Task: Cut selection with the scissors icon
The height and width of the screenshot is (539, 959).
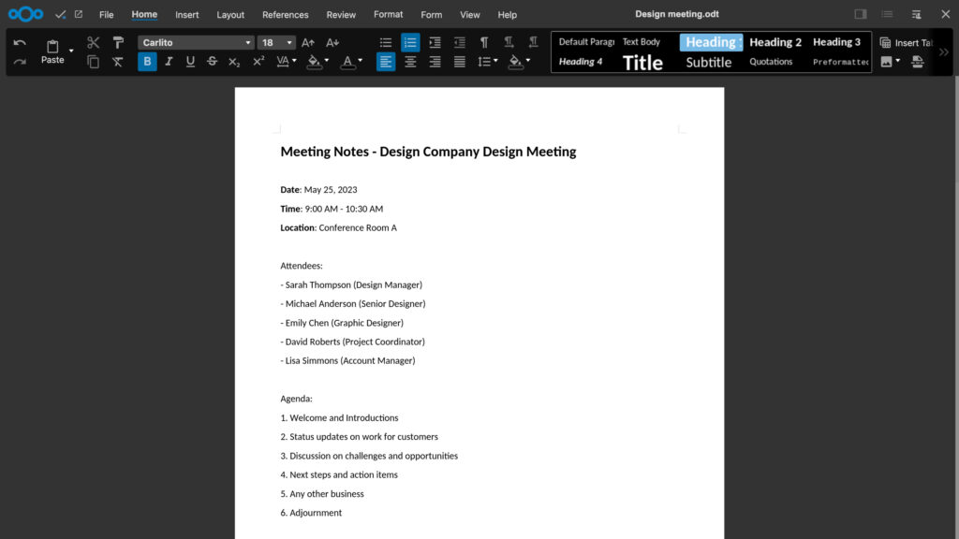Action: [93, 42]
